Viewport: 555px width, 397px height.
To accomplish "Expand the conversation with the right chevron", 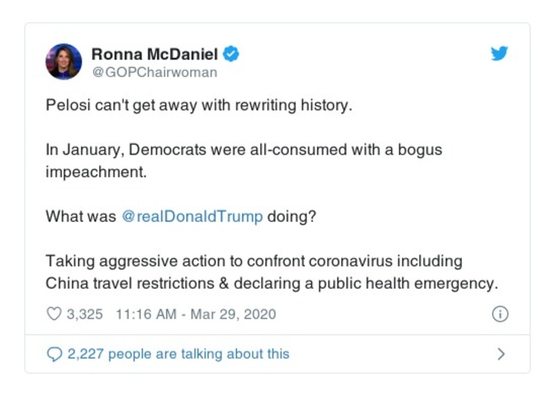I will point(501,354).
